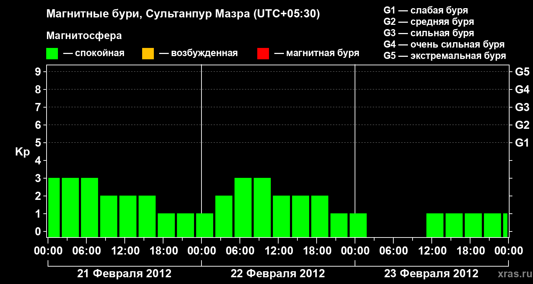Click the bar crossing midnight into 23 February
Image resolution: width=533 pixels, height=284 pixels.
coord(358,225)
